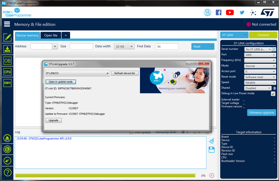The width and height of the screenshot is (279, 181).
Task: Click the Releasing your creativity banner
Action: click(x=175, y=80)
